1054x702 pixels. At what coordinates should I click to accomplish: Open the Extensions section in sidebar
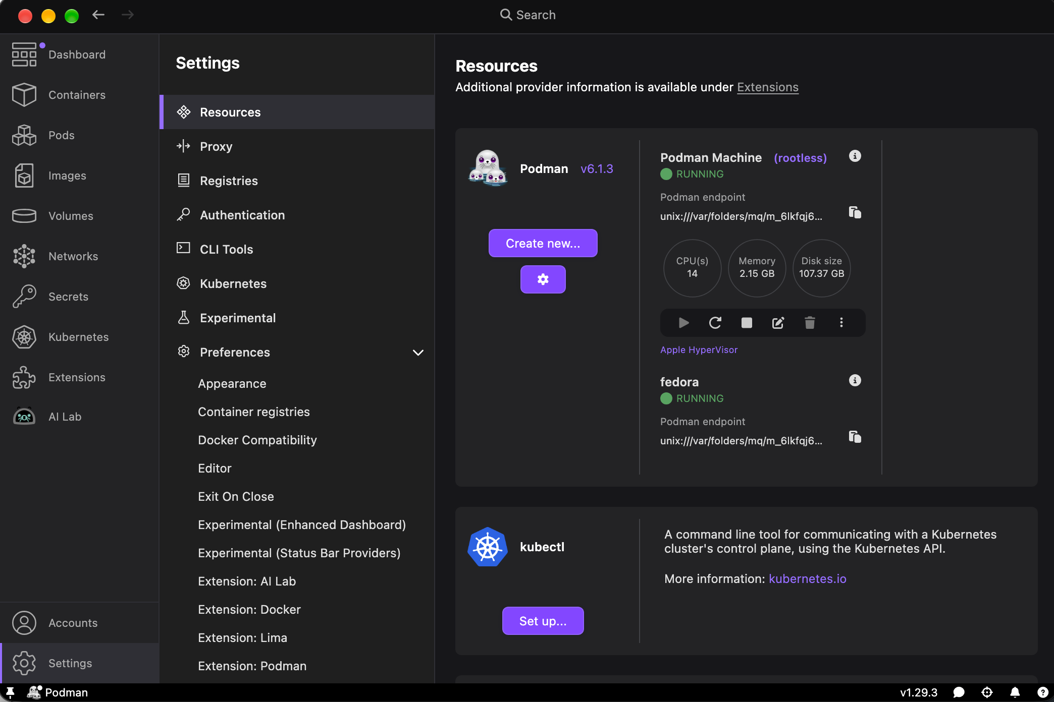[x=79, y=377]
